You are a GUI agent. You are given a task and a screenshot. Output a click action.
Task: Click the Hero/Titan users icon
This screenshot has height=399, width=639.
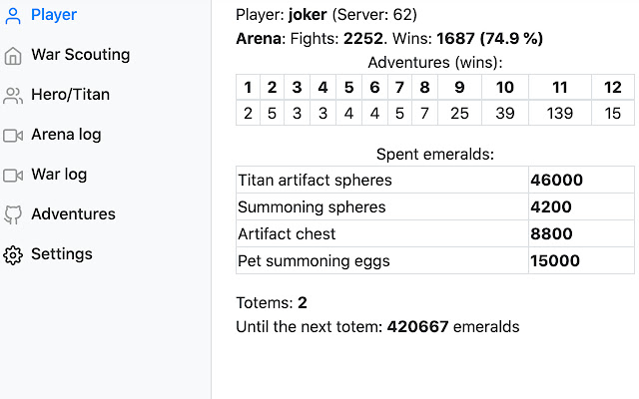click(13, 95)
